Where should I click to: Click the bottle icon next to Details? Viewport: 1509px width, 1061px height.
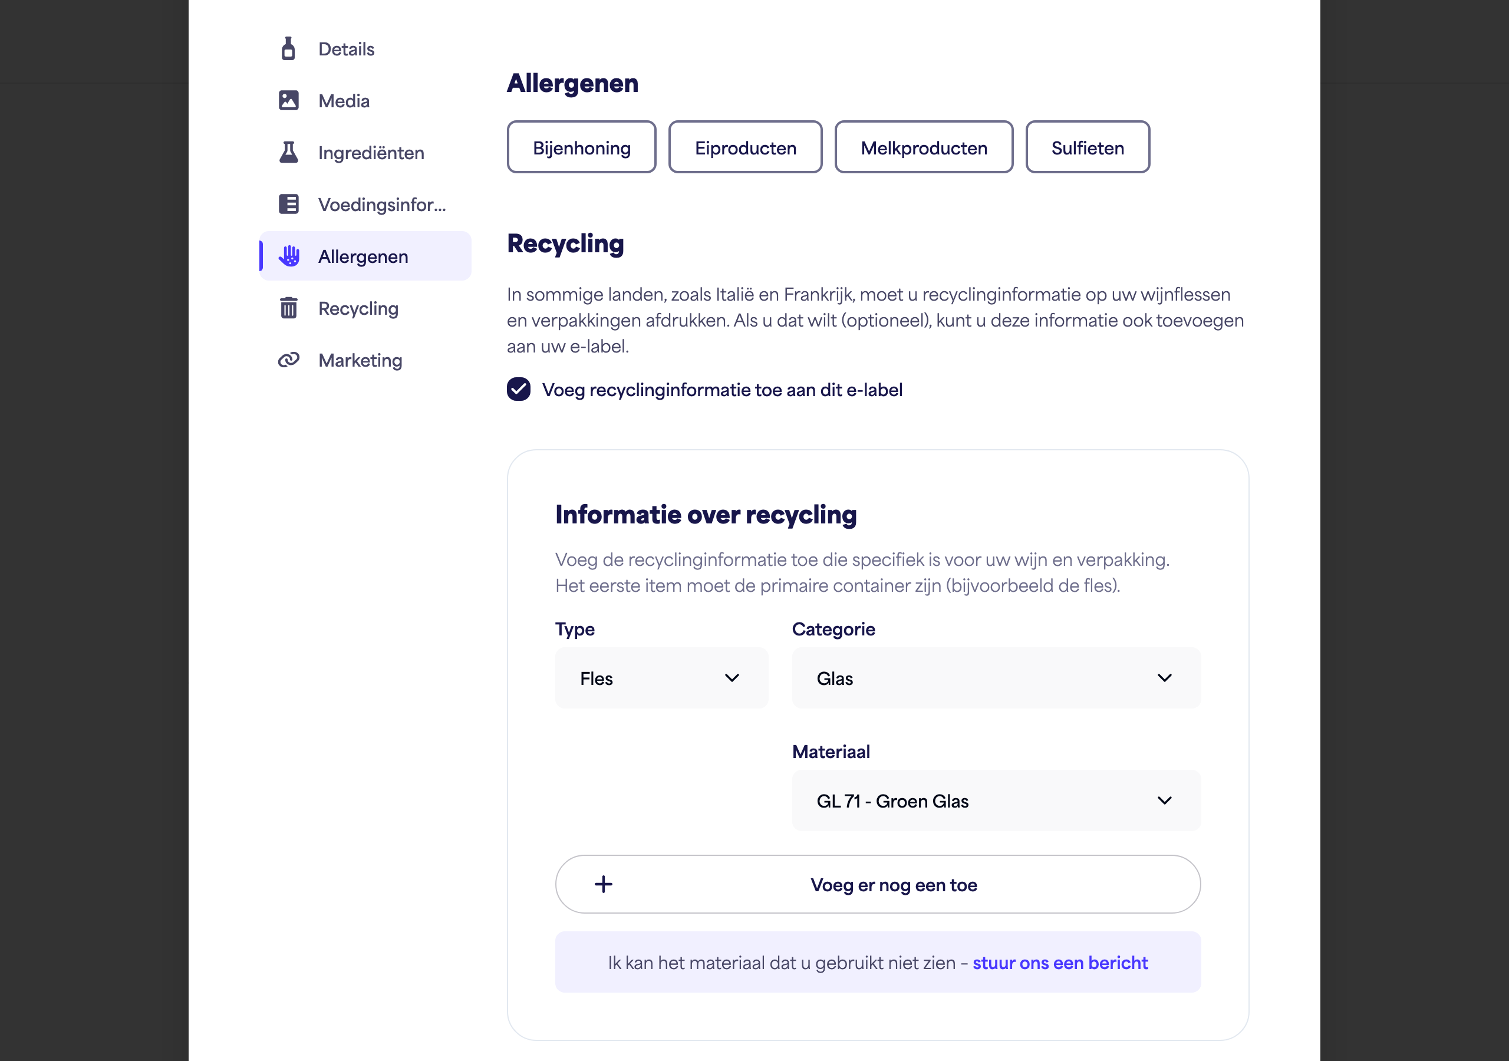[288, 49]
